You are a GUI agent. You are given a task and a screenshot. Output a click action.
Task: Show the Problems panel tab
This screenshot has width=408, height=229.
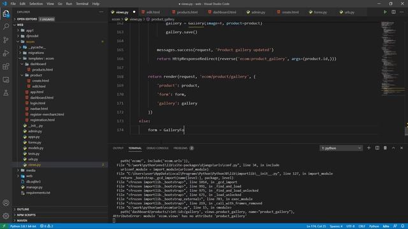(184, 148)
